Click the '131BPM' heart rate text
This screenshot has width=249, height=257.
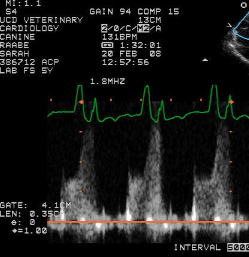[119, 37]
